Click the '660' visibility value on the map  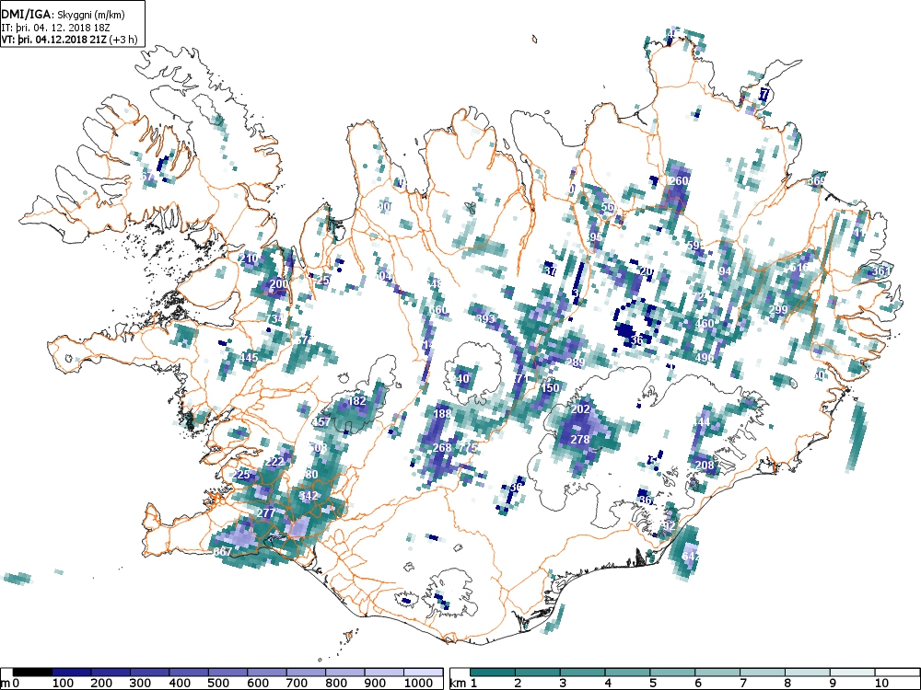point(438,310)
